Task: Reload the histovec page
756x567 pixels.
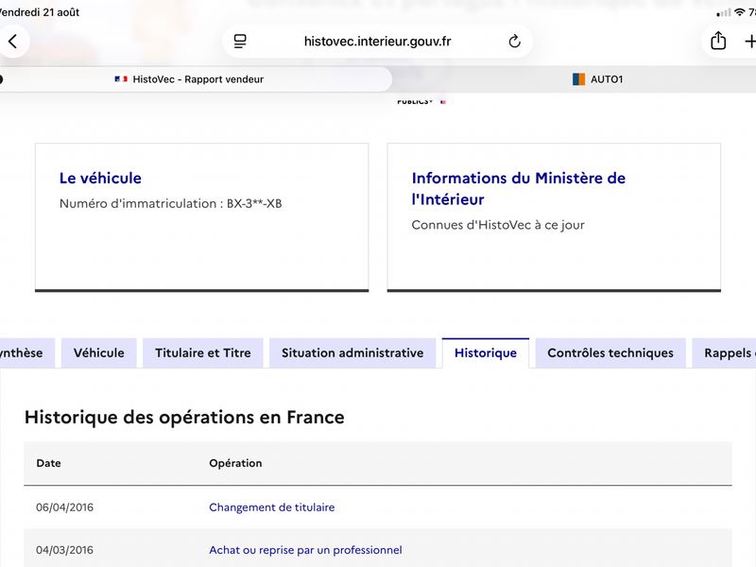Action: click(x=514, y=42)
